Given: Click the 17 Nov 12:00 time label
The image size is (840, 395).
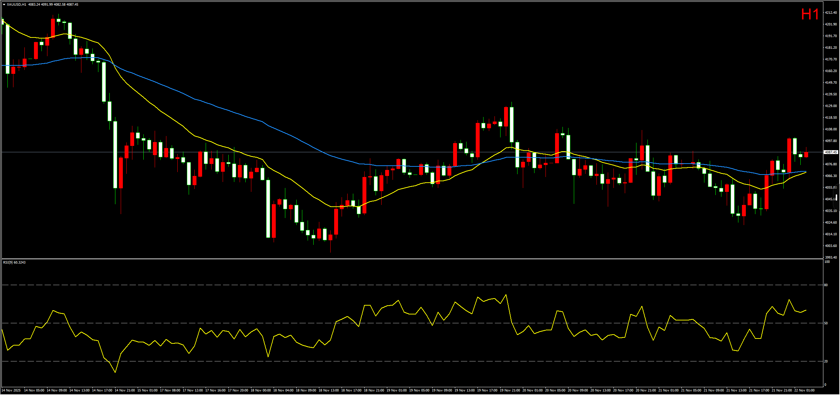Looking at the screenshot, I should [x=193, y=390].
